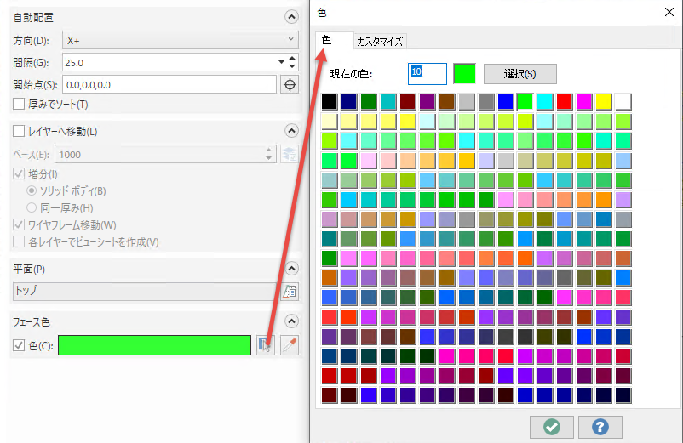
Task: Close the 色 dialog
Action: 669,12
